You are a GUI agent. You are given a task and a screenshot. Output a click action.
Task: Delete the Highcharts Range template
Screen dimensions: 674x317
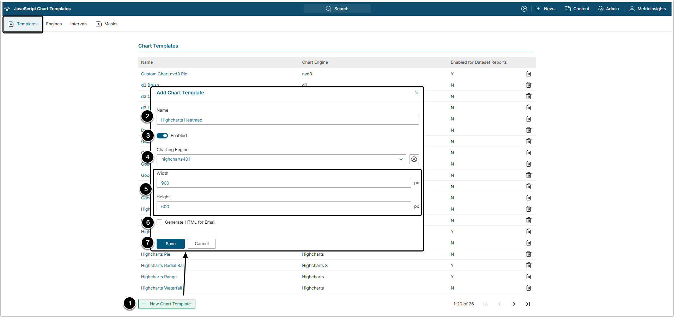click(528, 276)
